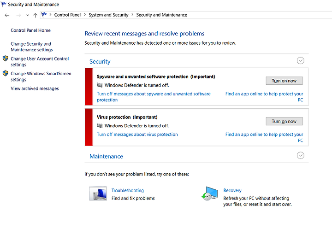Open recent locations dropdown arrow
The image size is (332, 235).
[28, 15]
